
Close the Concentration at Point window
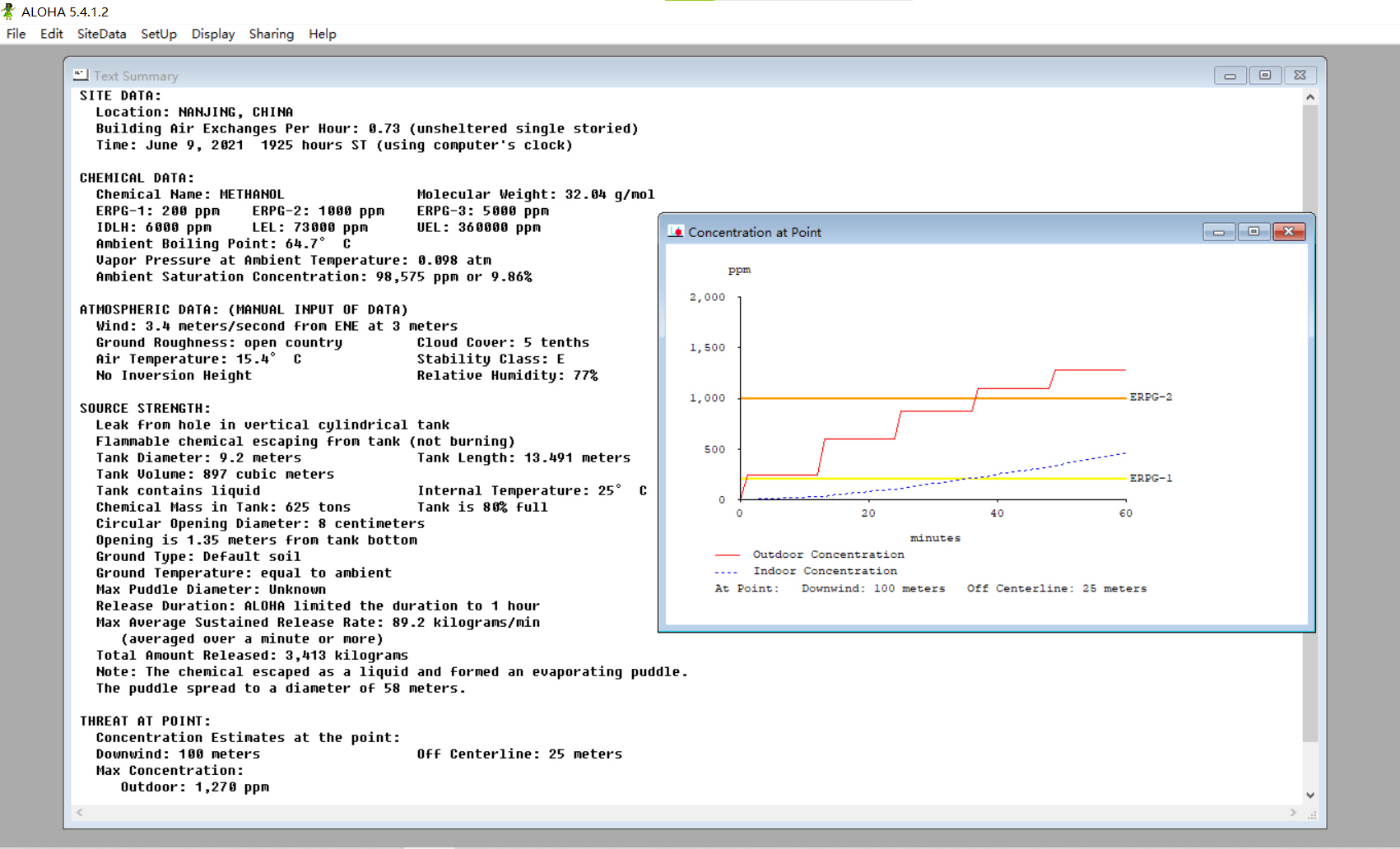(1289, 232)
